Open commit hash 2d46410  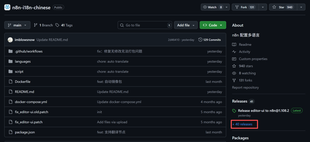coord(174,40)
